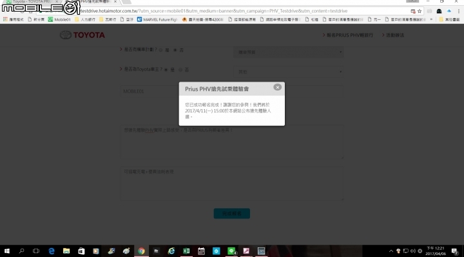The height and width of the screenshot is (257, 464).
Task: Launch Internet Explorer from taskbar
Action: tap(171, 251)
